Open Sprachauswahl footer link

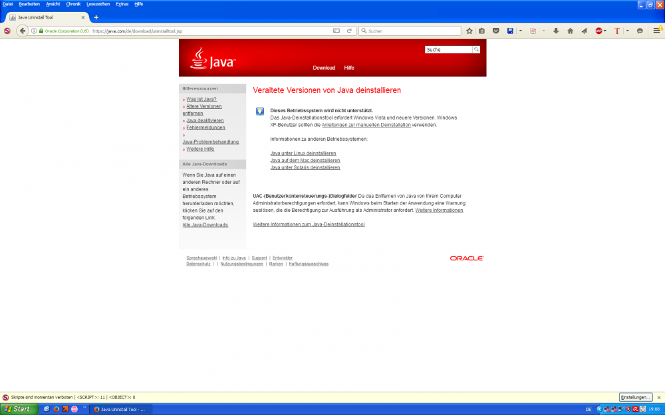[201, 258]
